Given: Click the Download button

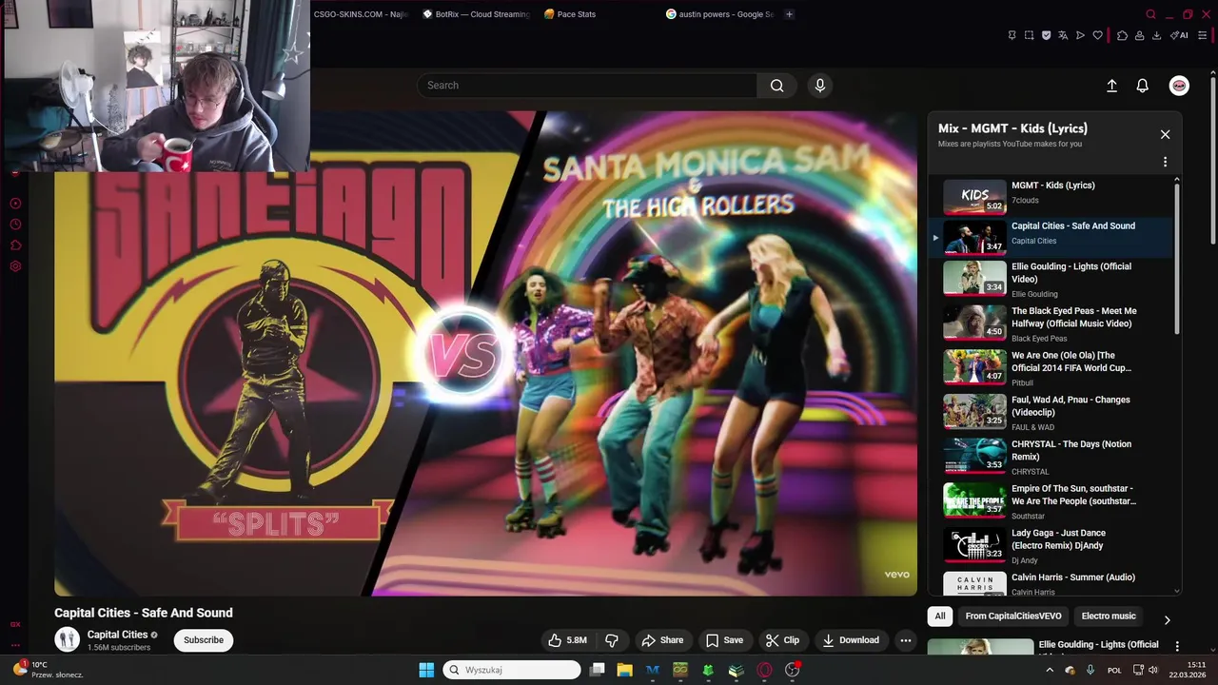Looking at the screenshot, I should (851, 640).
